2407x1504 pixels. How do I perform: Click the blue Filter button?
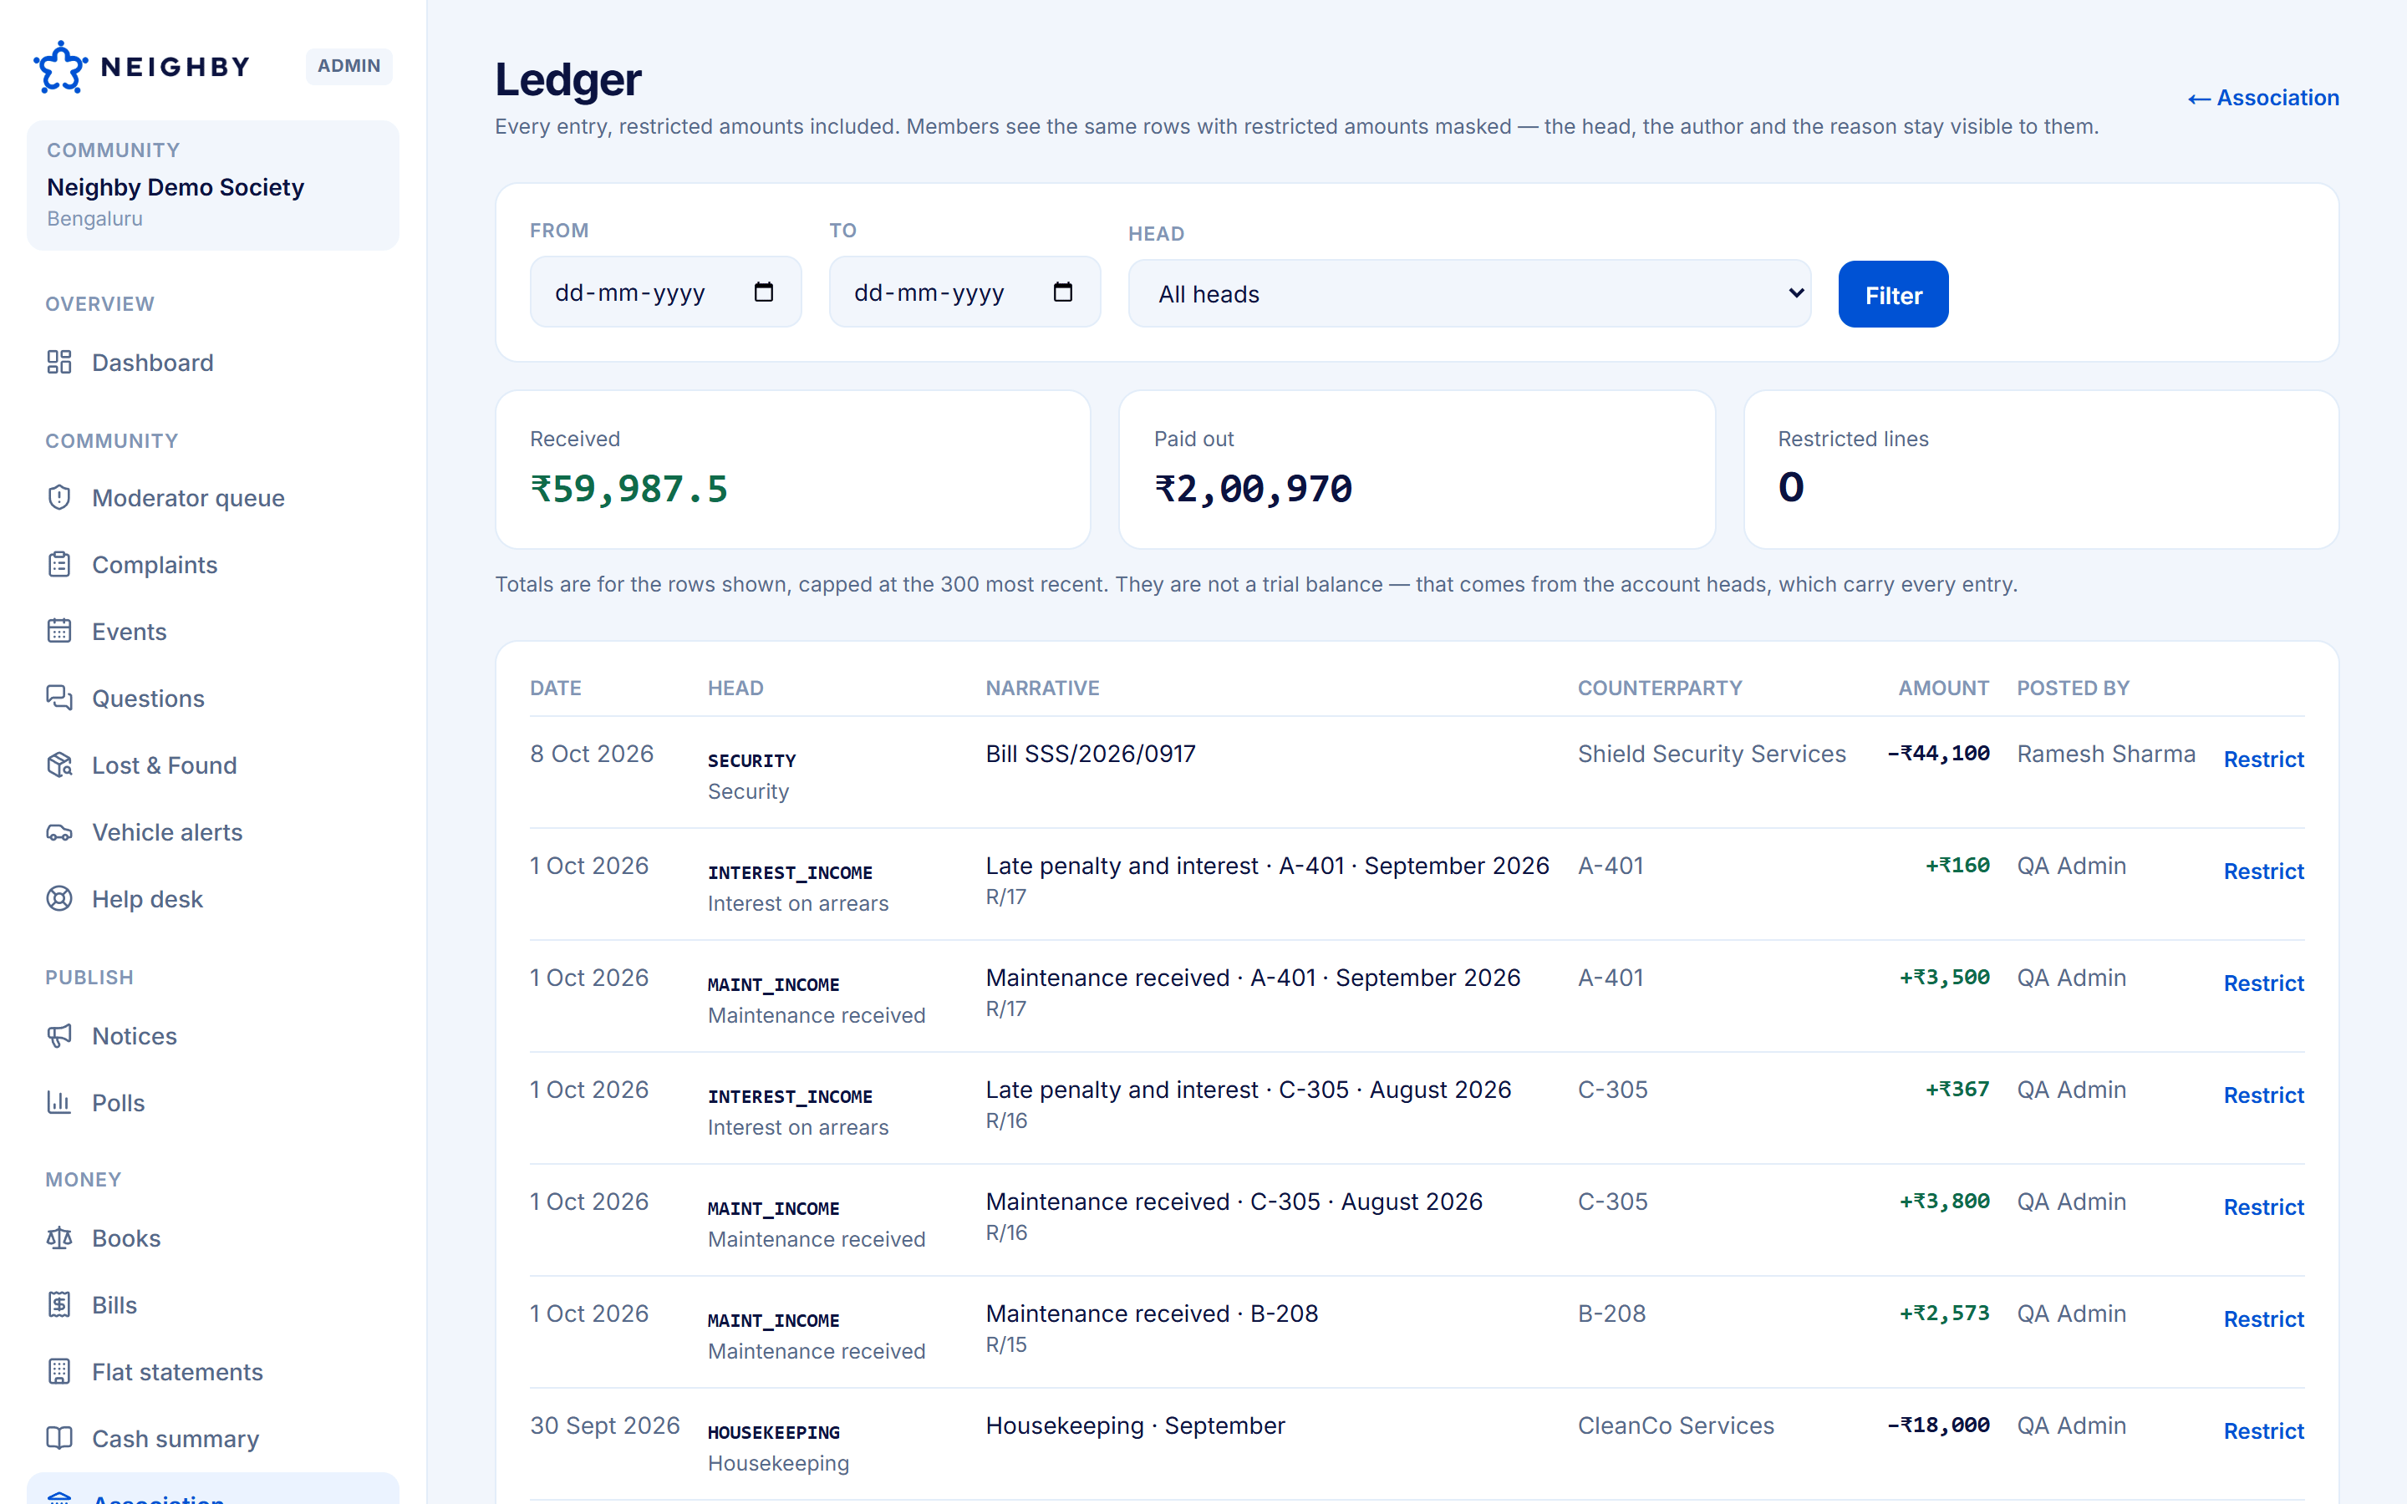(1893, 294)
